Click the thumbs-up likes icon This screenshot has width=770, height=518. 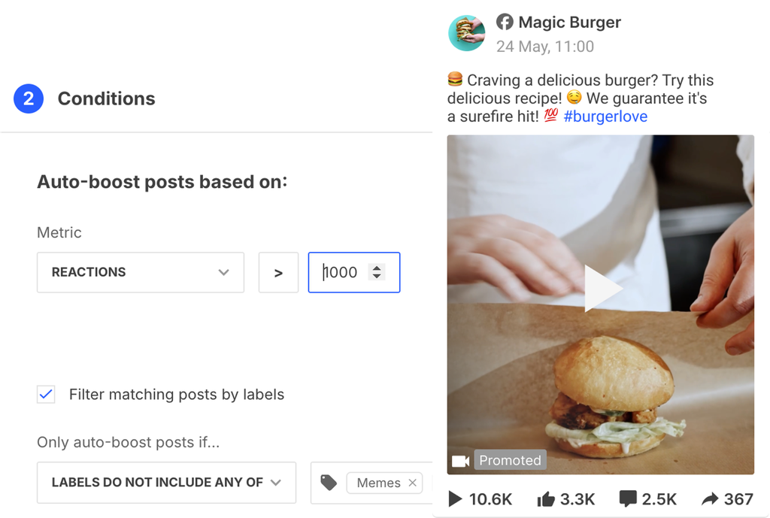(546, 499)
